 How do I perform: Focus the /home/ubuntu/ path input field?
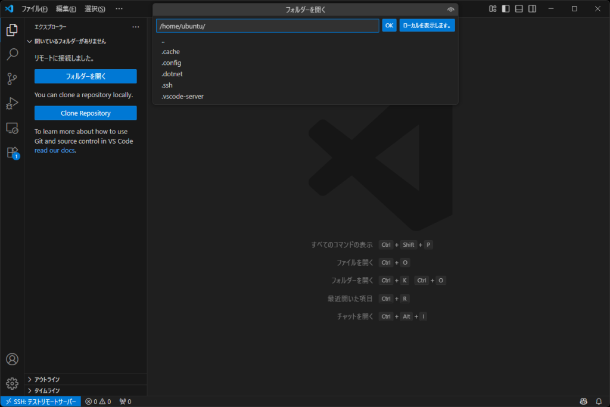[267, 26]
